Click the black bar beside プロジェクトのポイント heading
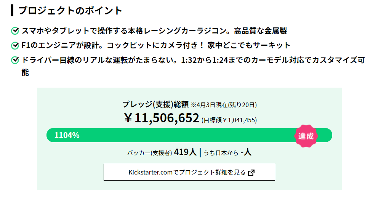Screen dimensions: 373x197 [x=12, y=10]
